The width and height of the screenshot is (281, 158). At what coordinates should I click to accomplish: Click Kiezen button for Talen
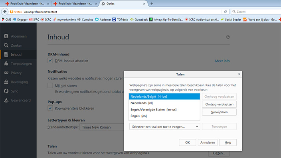tap(219, 153)
